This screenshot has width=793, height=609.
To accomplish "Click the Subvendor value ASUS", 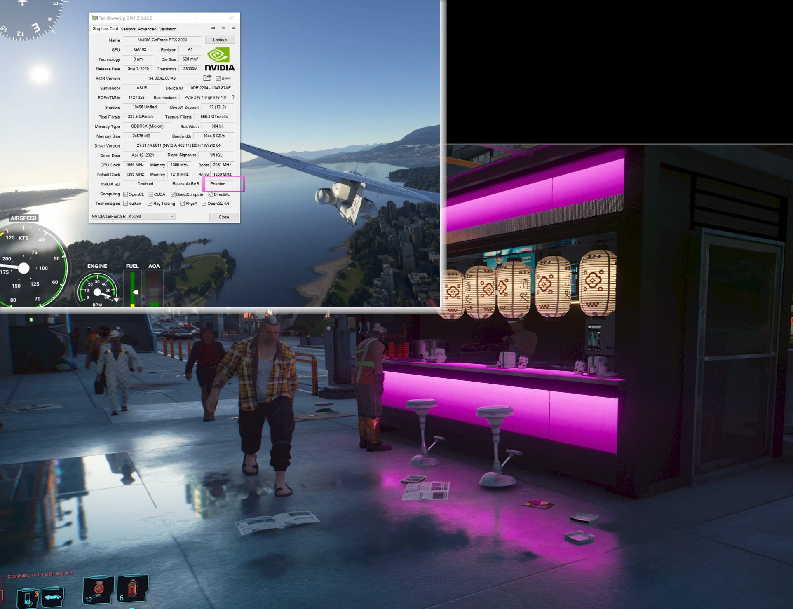I will pos(142,88).
